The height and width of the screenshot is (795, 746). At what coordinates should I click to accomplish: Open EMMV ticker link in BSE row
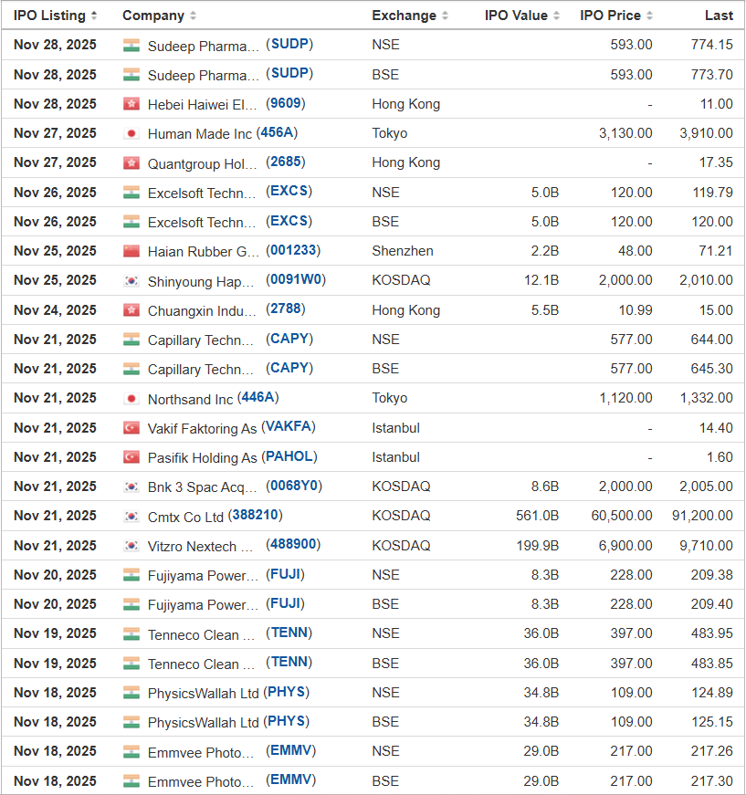pyautogui.click(x=291, y=780)
